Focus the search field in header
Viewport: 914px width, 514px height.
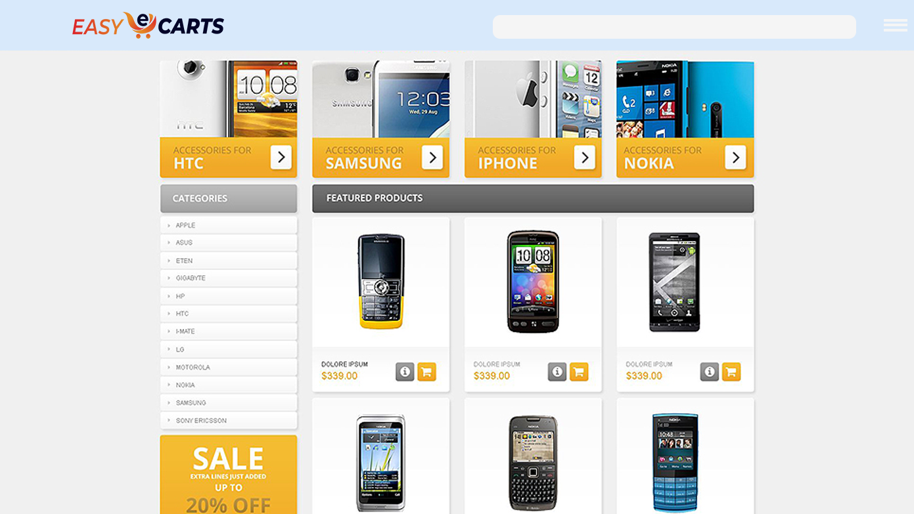[674, 27]
